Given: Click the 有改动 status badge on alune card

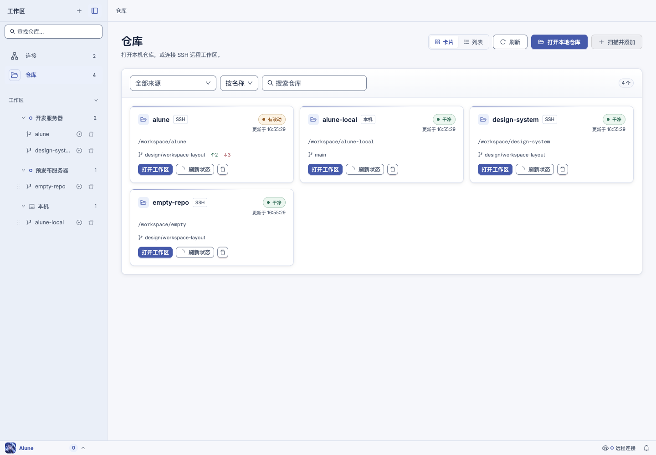Looking at the screenshot, I should click(x=272, y=119).
